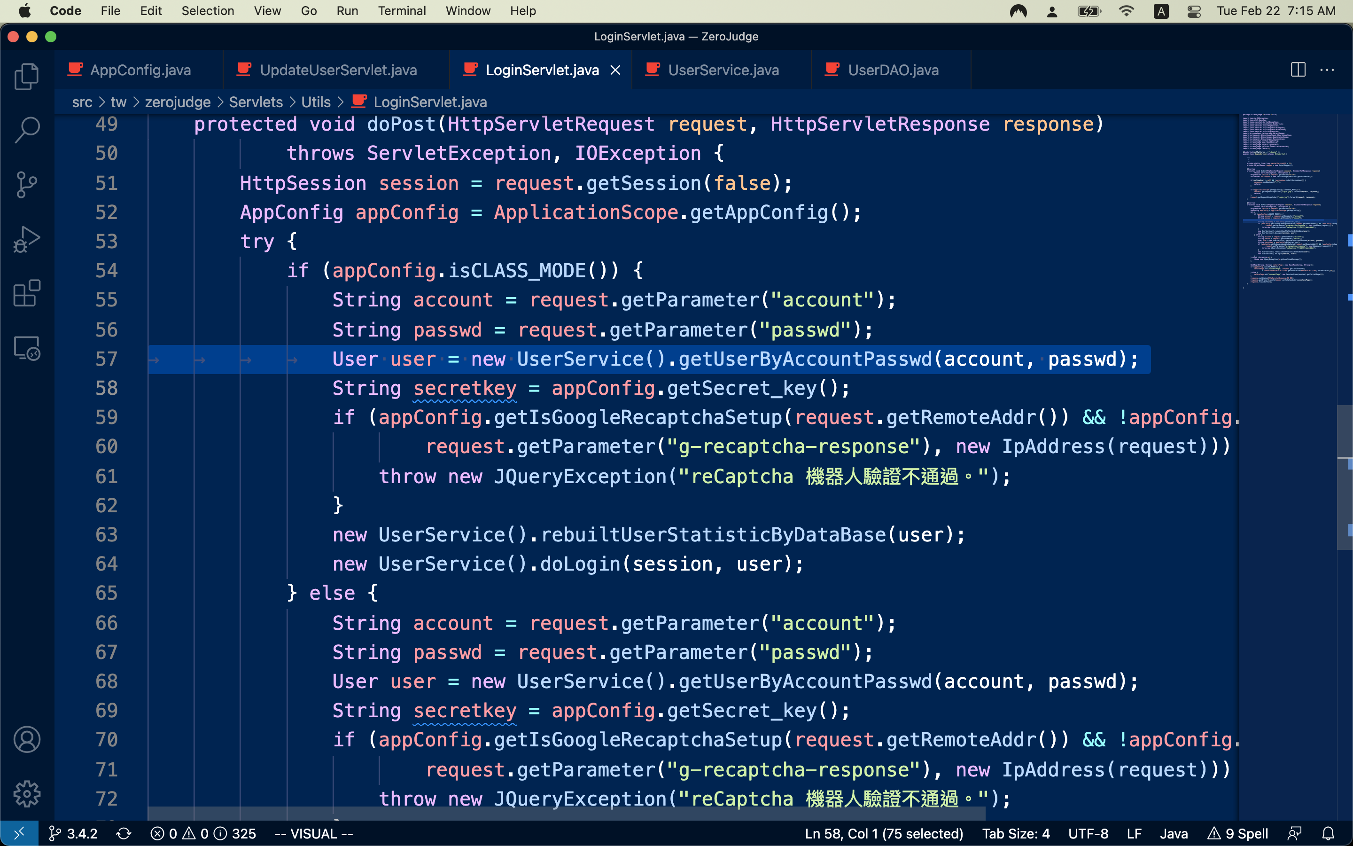Click doLogin call on line 64
The width and height of the screenshot is (1353, 846).
click(x=580, y=564)
